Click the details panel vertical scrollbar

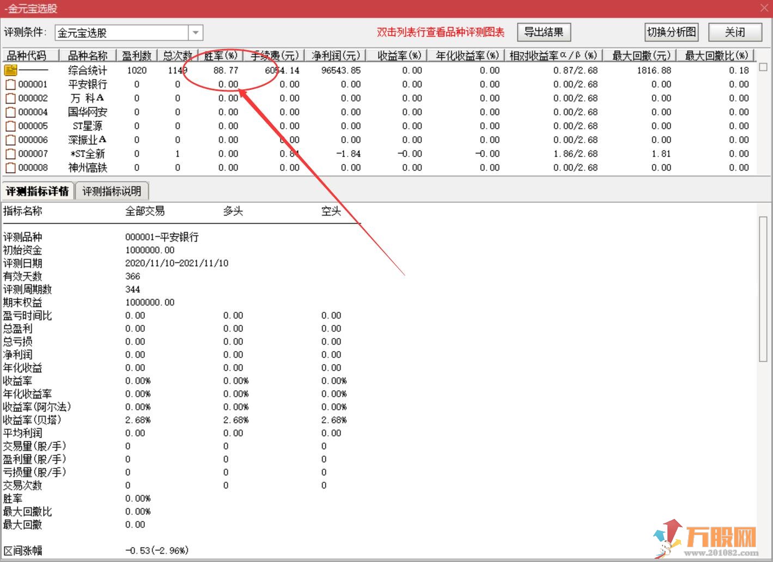[763, 289]
